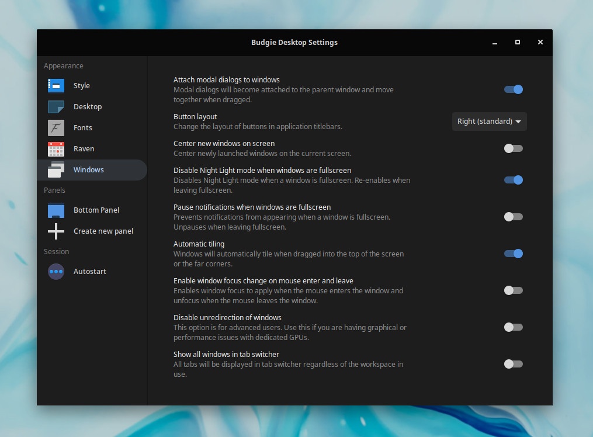This screenshot has width=593, height=437.
Task: Expand the Right (standard) selection menu
Action: [489, 122]
